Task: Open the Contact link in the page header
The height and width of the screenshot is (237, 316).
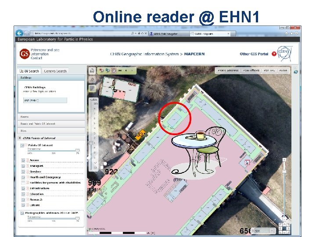Action: point(36,58)
